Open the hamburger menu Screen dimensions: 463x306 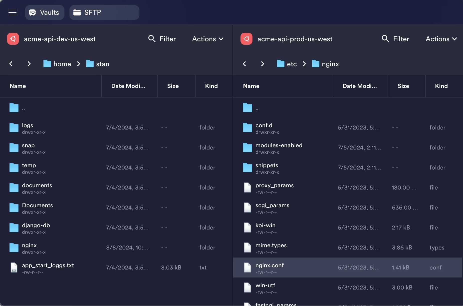click(x=12, y=12)
